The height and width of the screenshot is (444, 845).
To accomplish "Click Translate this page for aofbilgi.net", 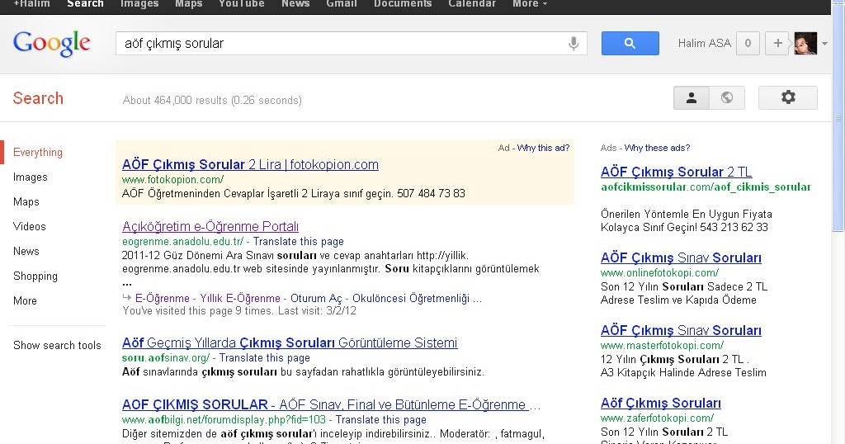I will click(x=381, y=420).
